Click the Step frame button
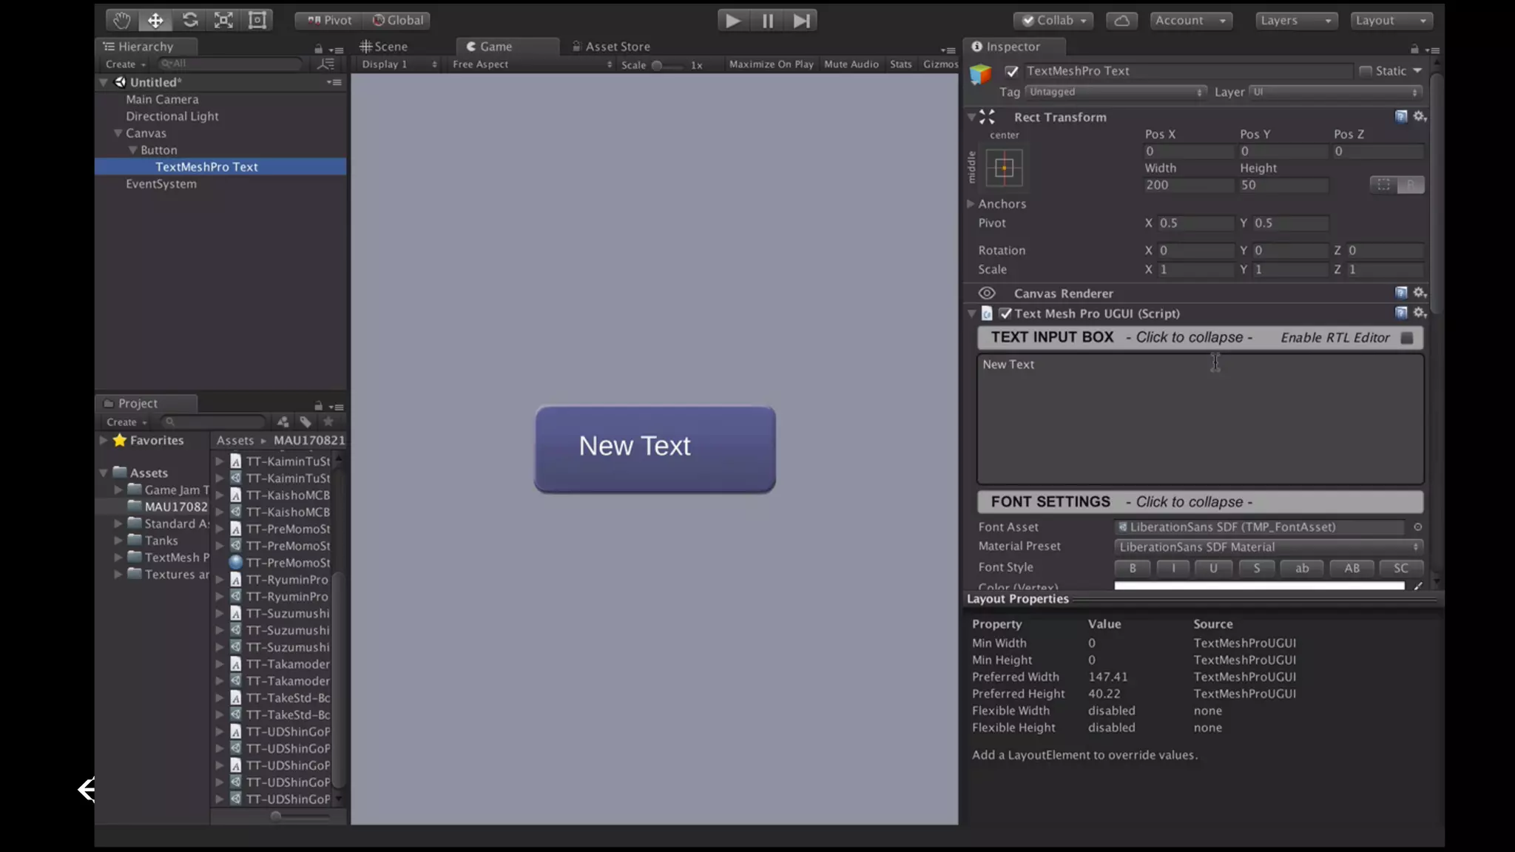Viewport: 1515px width, 852px height. [x=801, y=20]
